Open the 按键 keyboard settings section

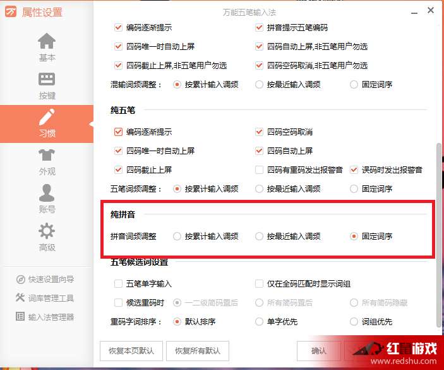click(47, 86)
